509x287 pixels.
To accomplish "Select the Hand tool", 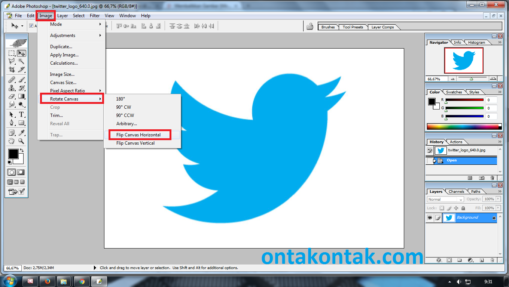I will (x=11, y=141).
